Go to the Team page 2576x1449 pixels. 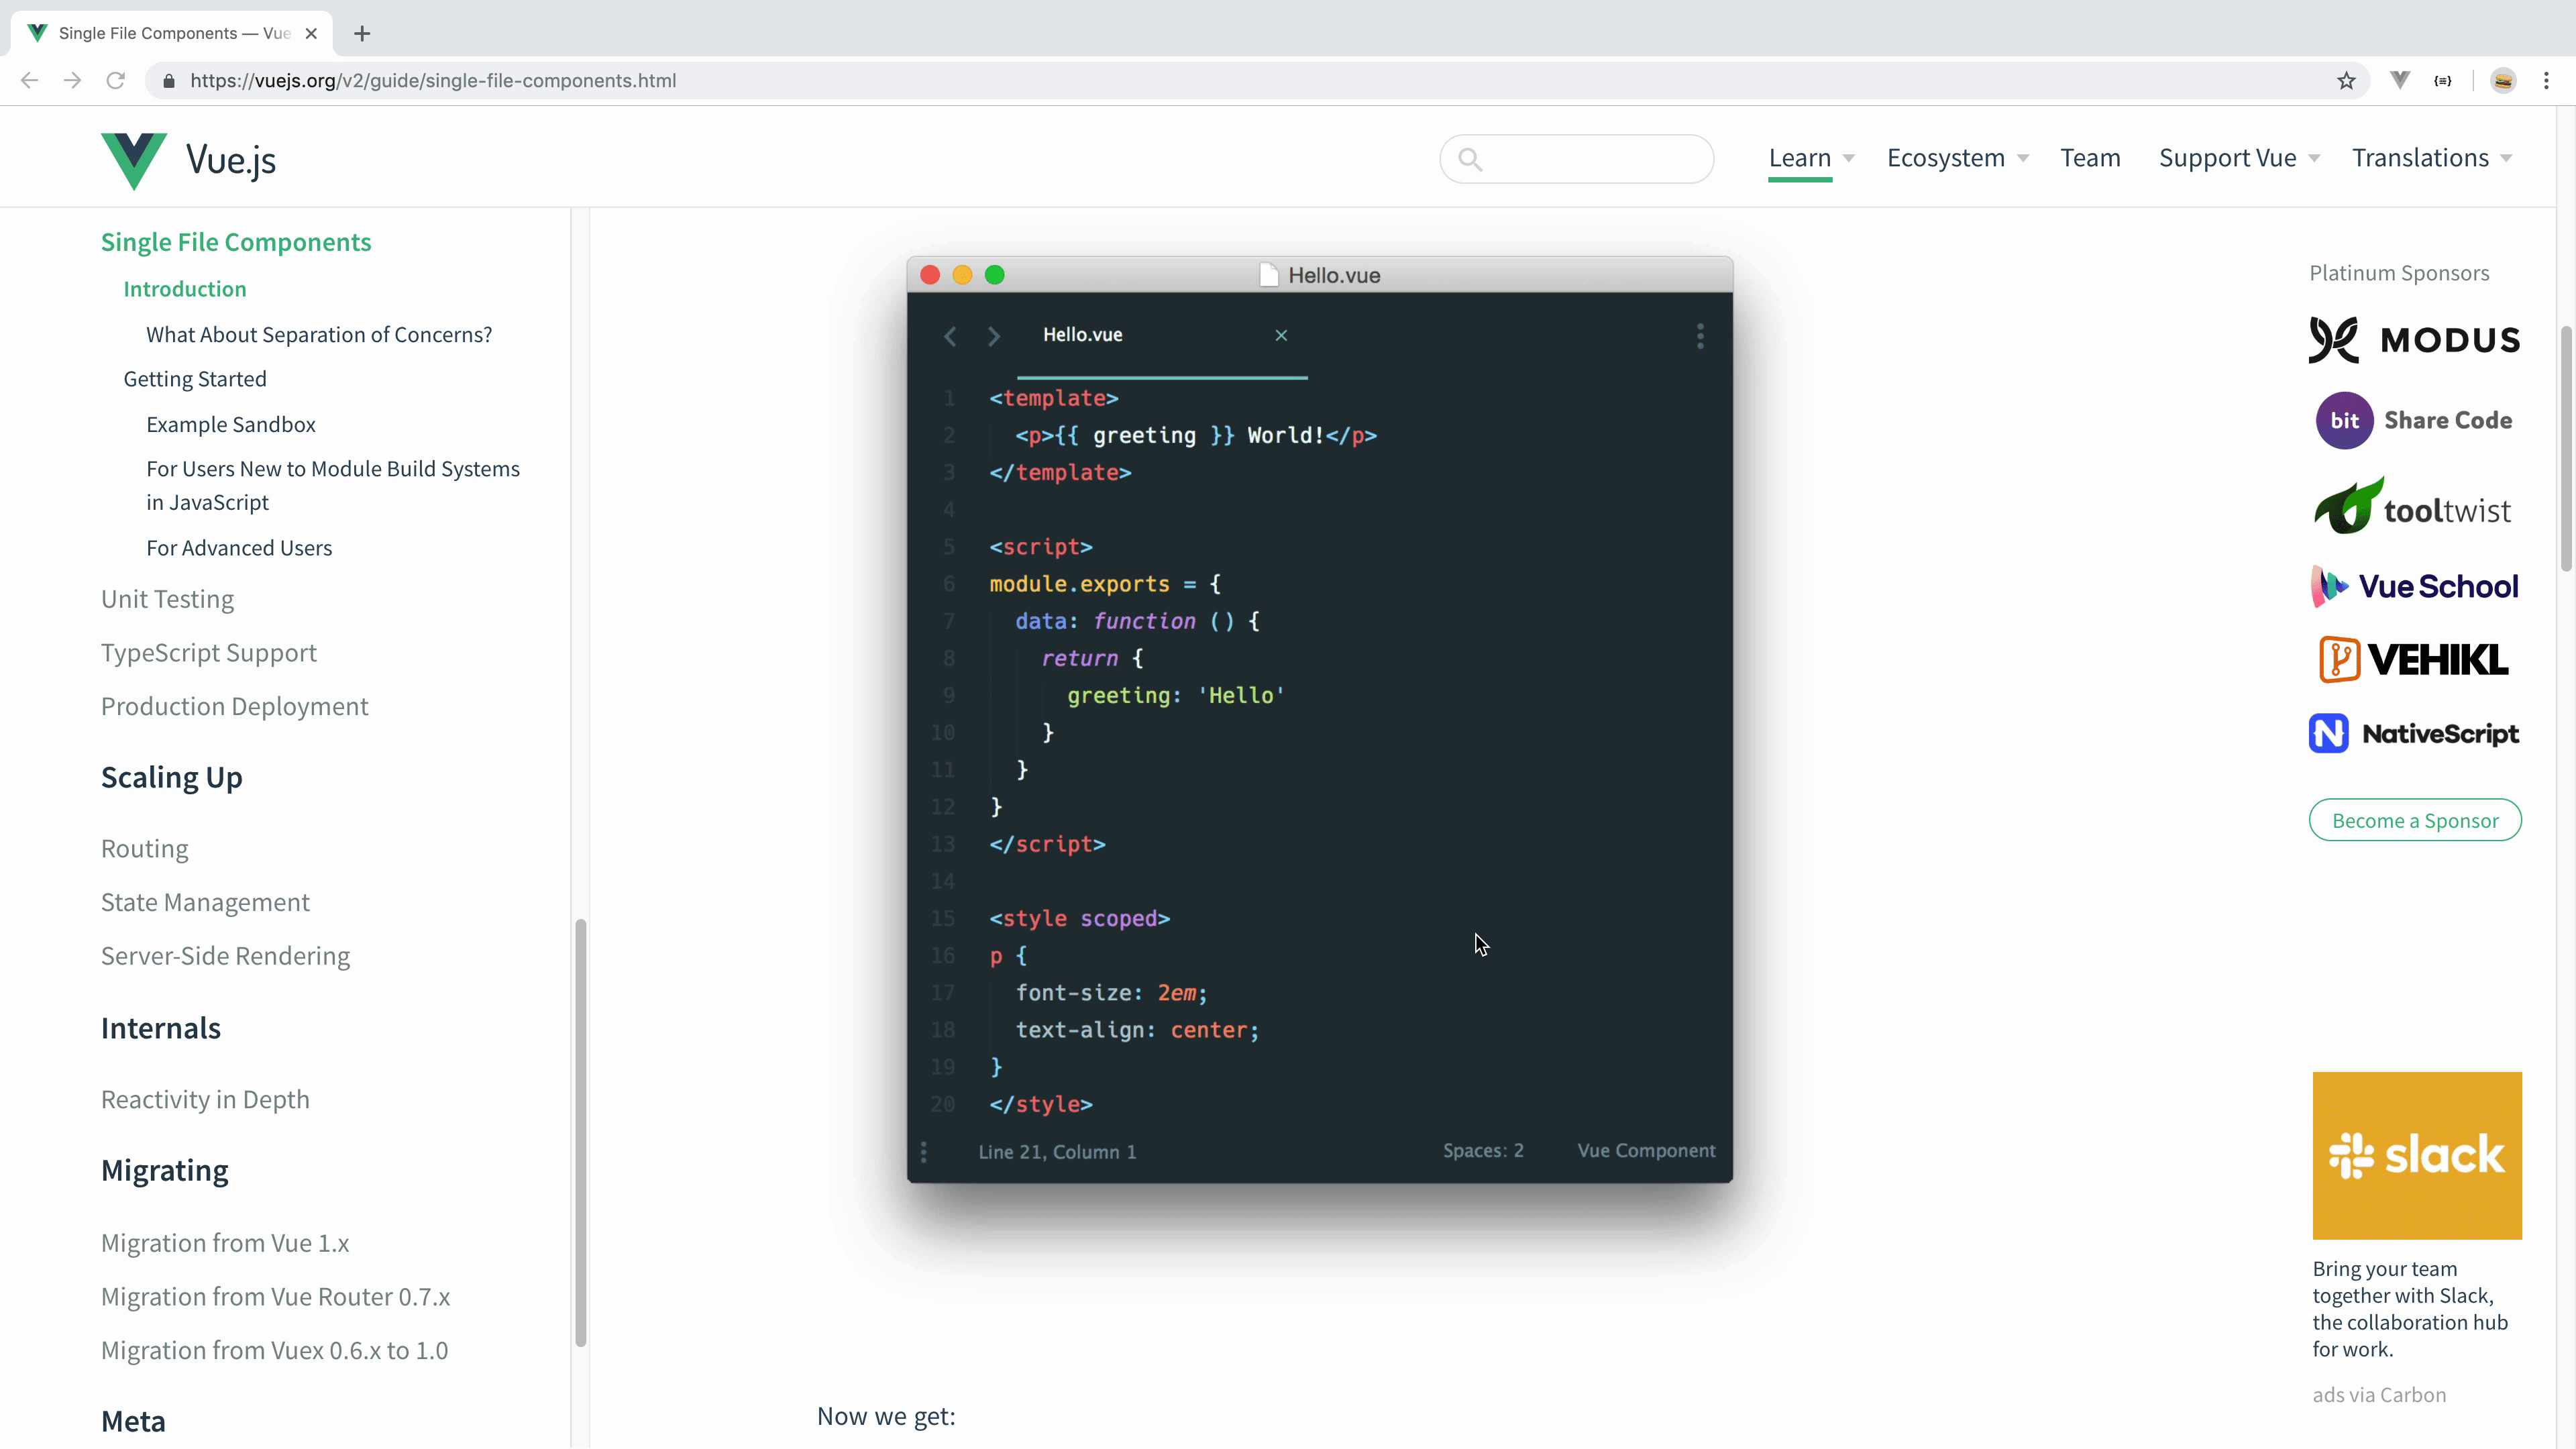pos(2090,158)
